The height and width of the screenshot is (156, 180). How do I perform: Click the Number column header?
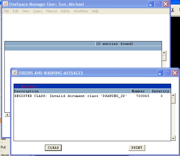(141, 91)
